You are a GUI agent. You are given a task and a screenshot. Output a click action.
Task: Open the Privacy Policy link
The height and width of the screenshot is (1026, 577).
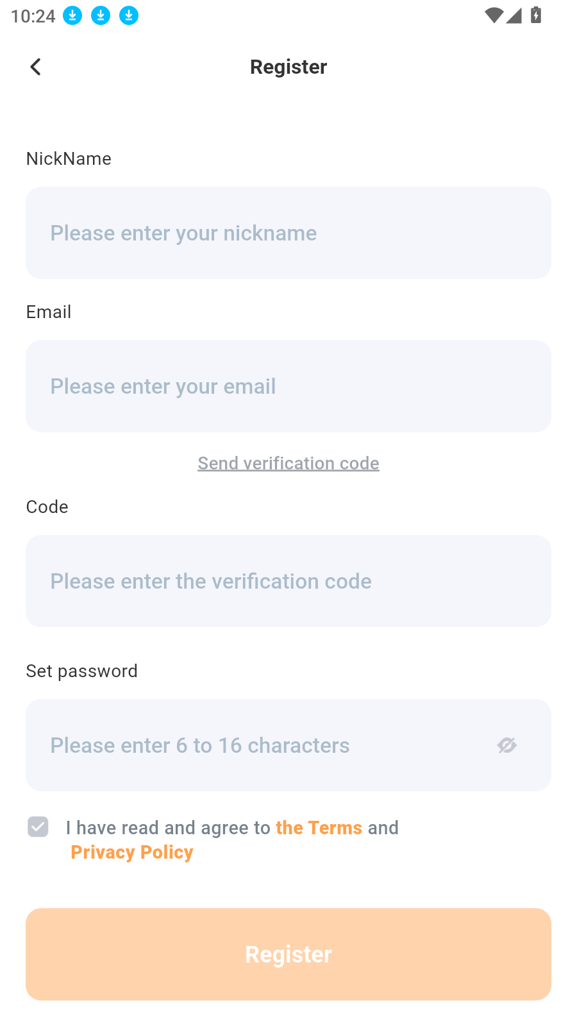point(132,852)
